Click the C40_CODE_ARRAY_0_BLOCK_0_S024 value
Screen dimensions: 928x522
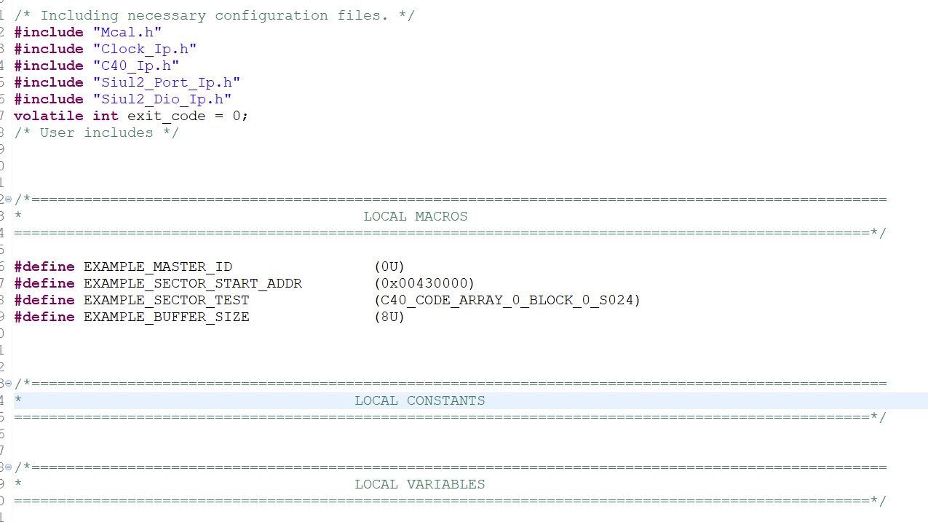tap(507, 300)
